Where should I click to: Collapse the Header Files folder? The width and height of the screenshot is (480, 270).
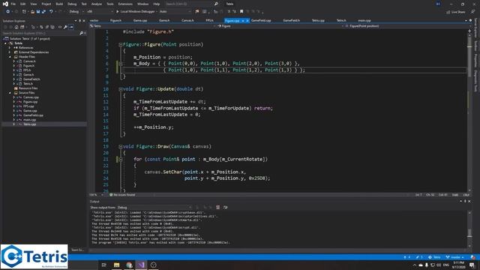(10, 57)
